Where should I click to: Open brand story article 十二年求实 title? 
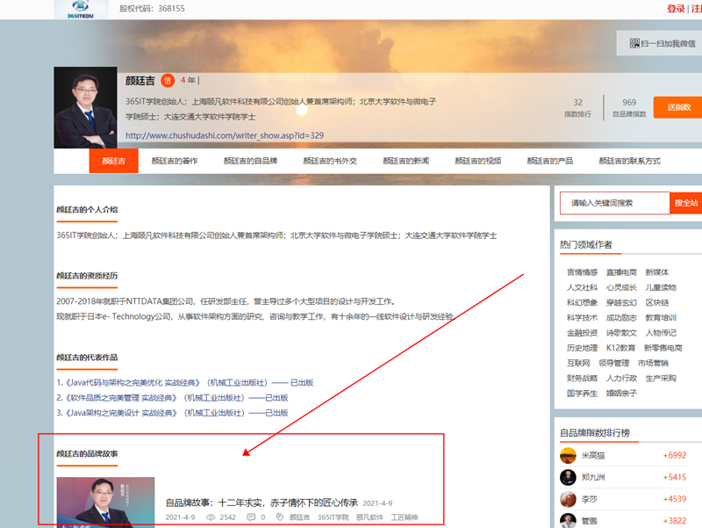click(x=261, y=503)
